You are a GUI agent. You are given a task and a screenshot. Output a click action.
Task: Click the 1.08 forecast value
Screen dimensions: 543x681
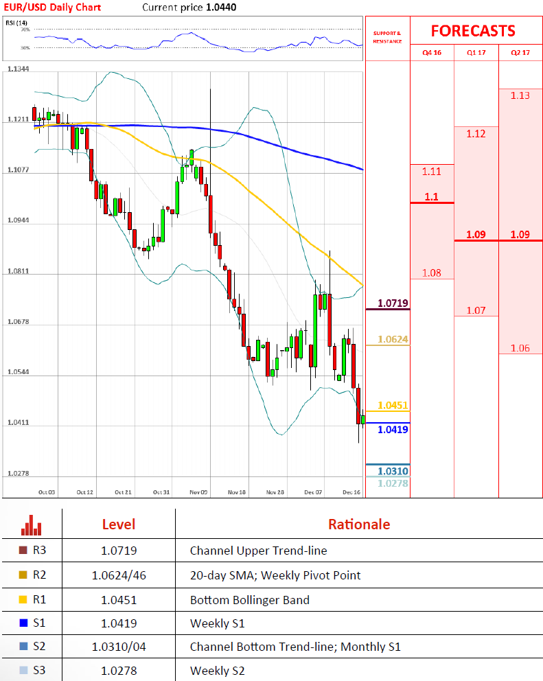coord(431,273)
